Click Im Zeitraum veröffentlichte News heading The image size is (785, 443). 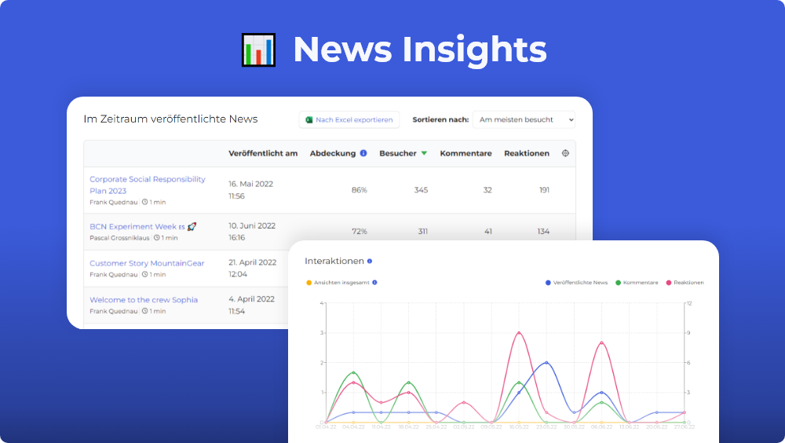click(x=170, y=119)
